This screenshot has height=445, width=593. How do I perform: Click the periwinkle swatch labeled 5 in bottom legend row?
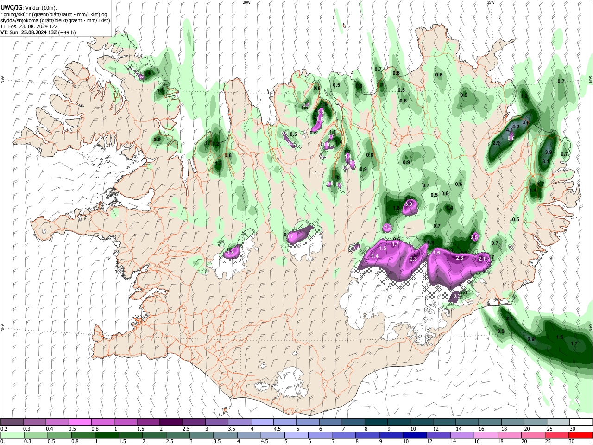(296, 435)
